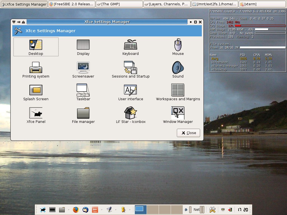Click the Close button in Settings Manager
The height and width of the screenshot is (215, 287).
coord(188,133)
